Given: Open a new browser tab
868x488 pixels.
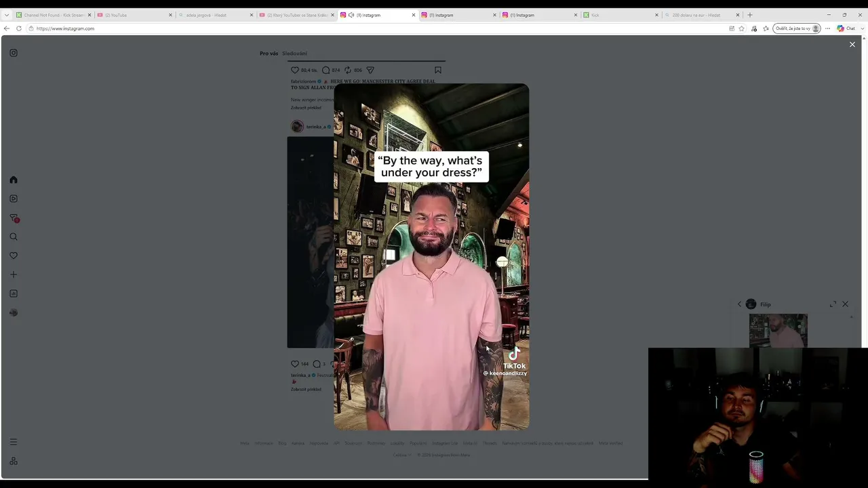Looking at the screenshot, I should coord(749,15).
